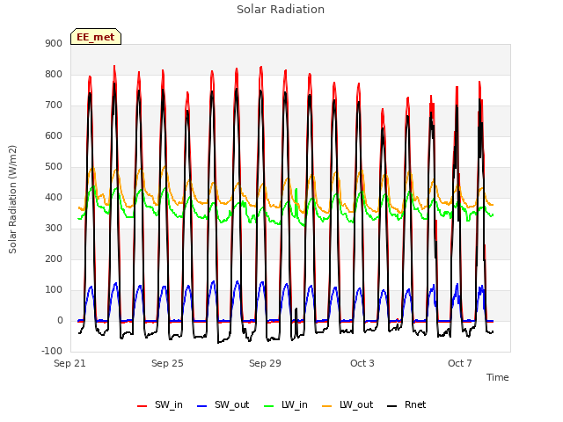Click the Sep 29 x-axis label
563x422 pixels.
265,363
